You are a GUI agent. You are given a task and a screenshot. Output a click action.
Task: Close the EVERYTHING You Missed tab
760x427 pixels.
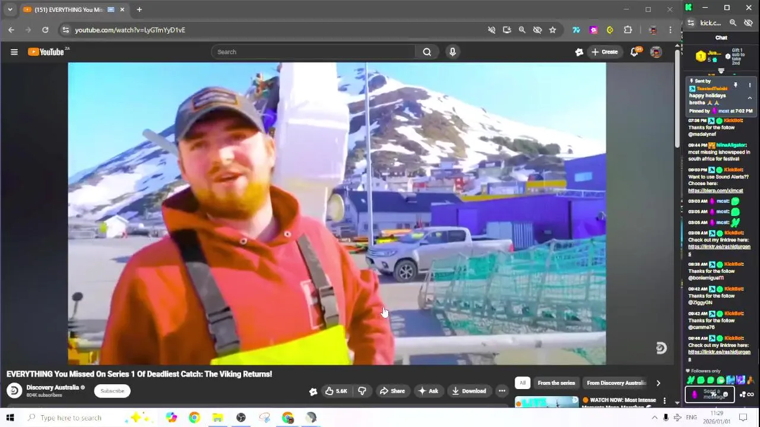(x=122, y=9)
